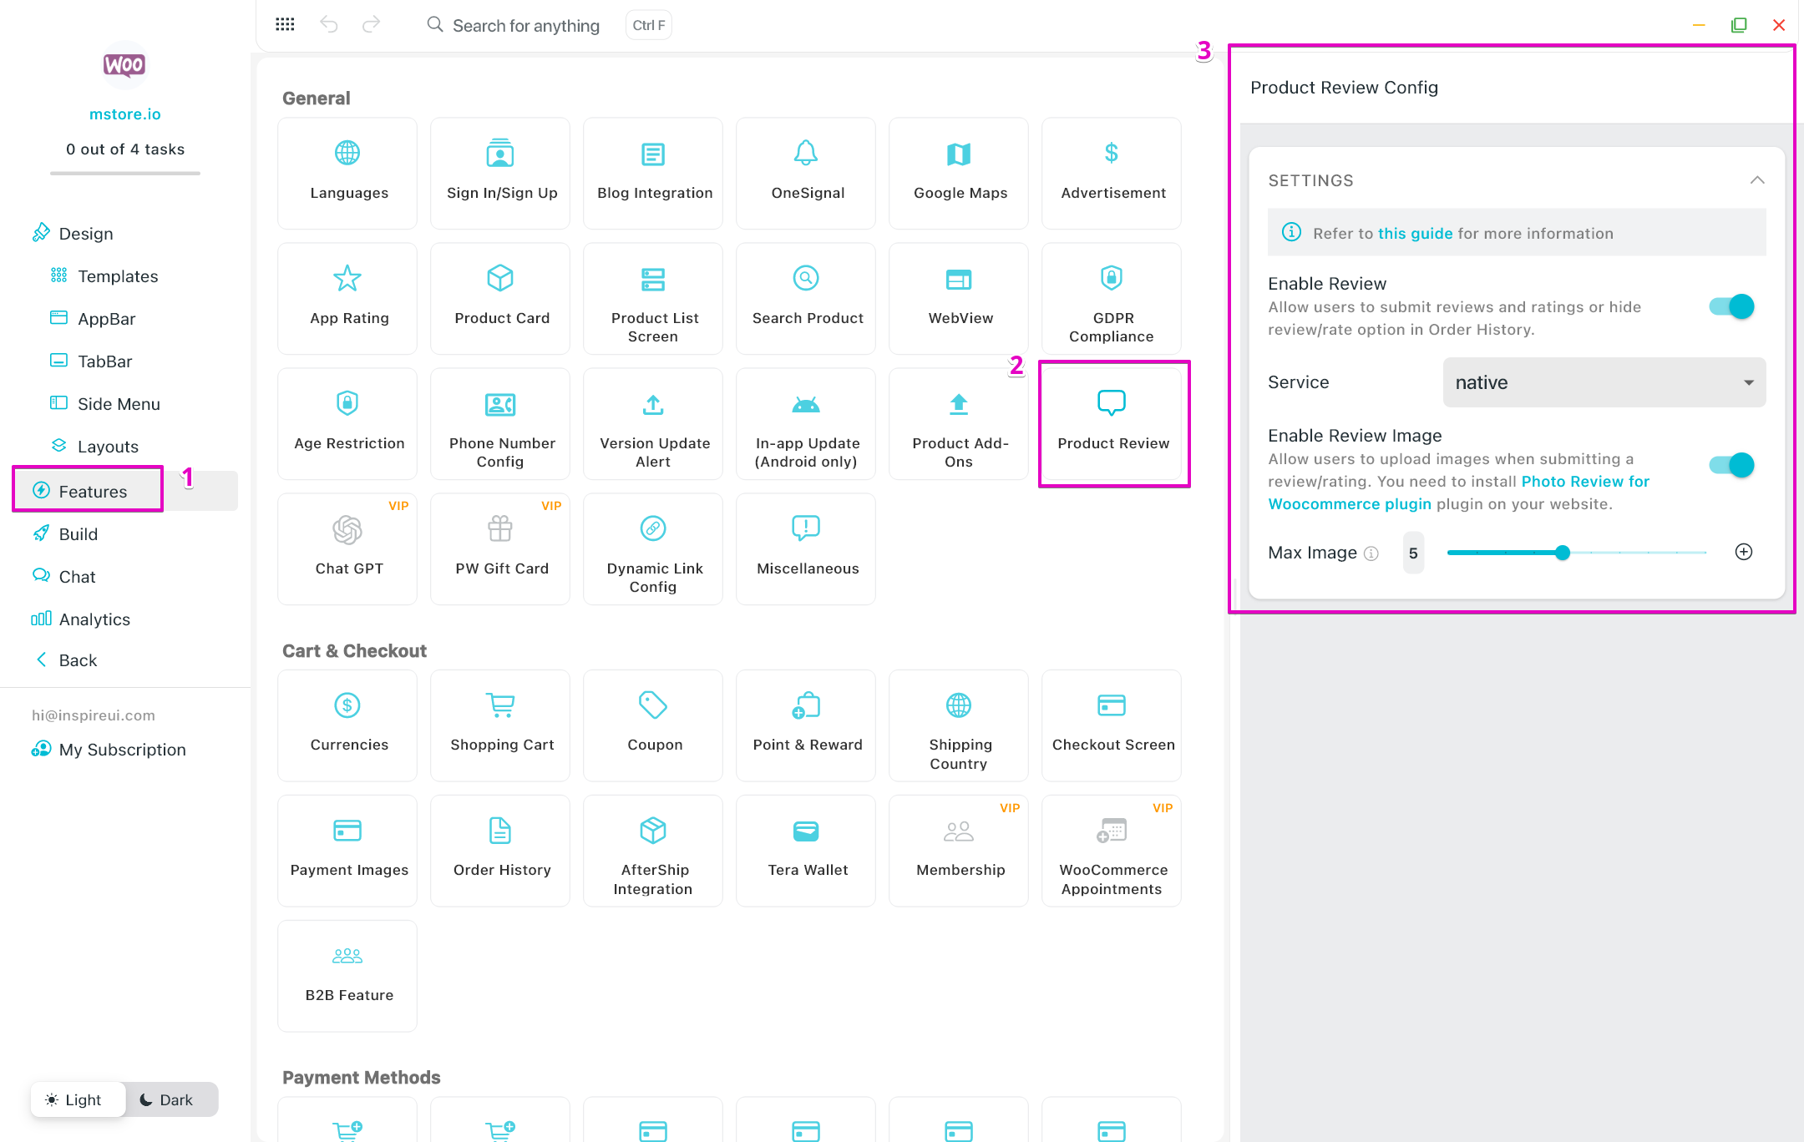This screenshot has height=1142, width=1804.
Task: Select Analytics in the sidebar
Action: pyautogui.click(x=94, y=619)
